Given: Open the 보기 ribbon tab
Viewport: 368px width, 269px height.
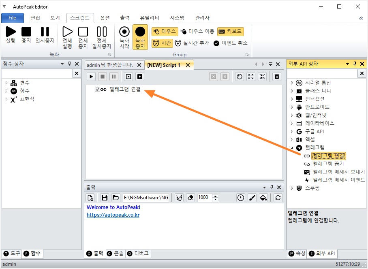Looking at the screenshot, I should tap(55, 18).
